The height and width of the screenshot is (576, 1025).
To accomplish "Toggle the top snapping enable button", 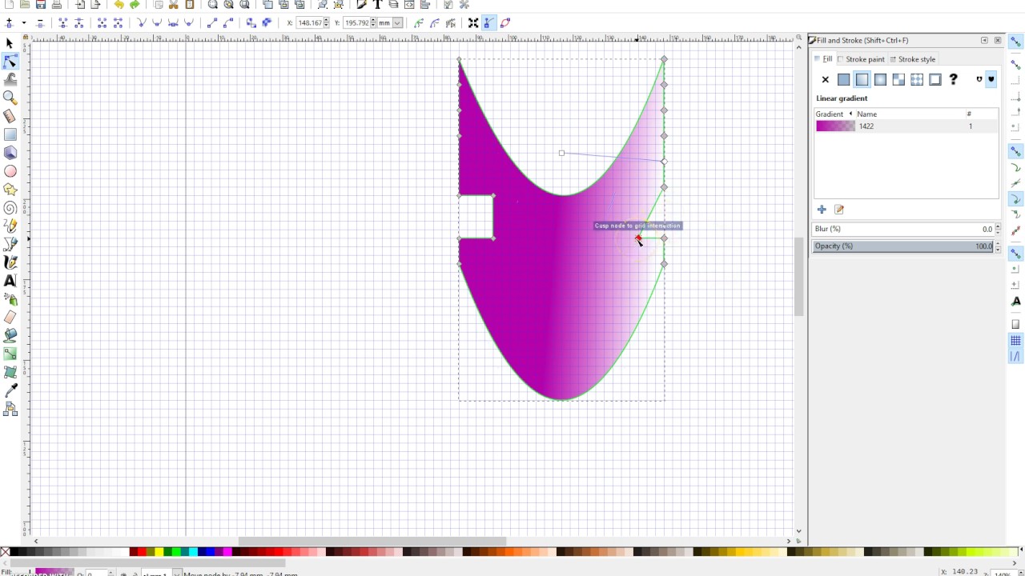I will pos(1015,42).
